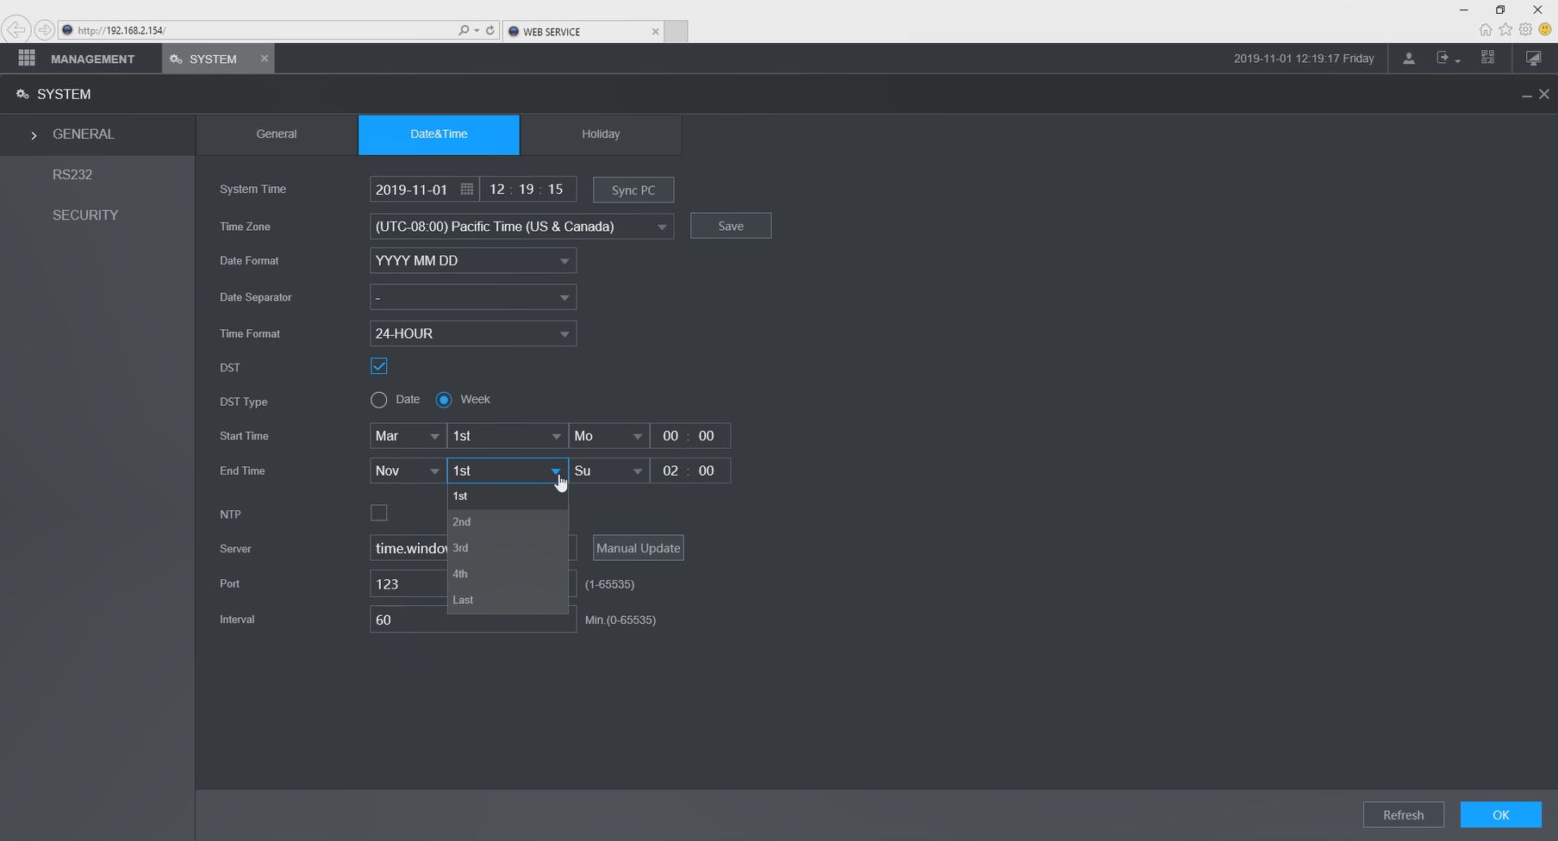The width and height of the screenshot is (1558, 841).
Task: Open the Start Time weekday dropdown showing Mo
Action: 609,436
